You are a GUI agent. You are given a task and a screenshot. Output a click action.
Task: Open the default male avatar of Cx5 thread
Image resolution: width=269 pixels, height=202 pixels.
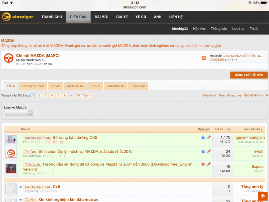click(11, 189)
